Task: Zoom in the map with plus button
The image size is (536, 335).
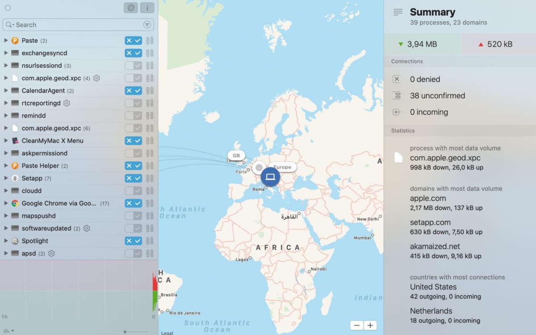Action: [x=370, y=325]
